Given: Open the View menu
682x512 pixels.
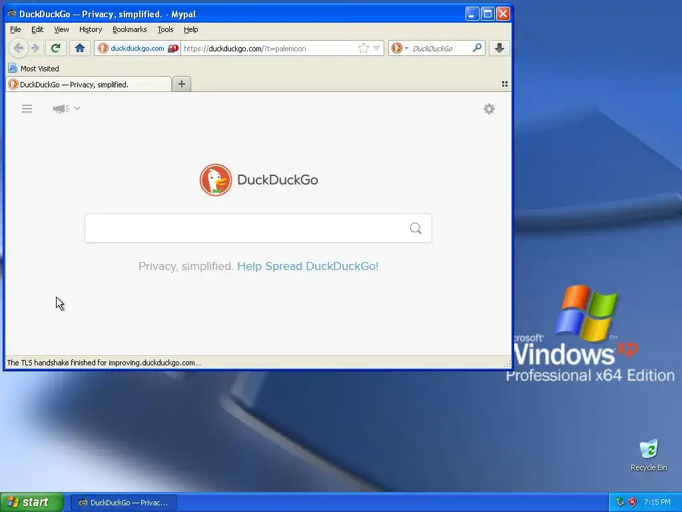Looking at the screenshot, I should (61, 29).
